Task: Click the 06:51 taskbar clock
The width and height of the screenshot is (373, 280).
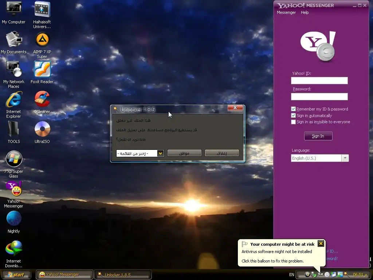Action: (360, 275)
